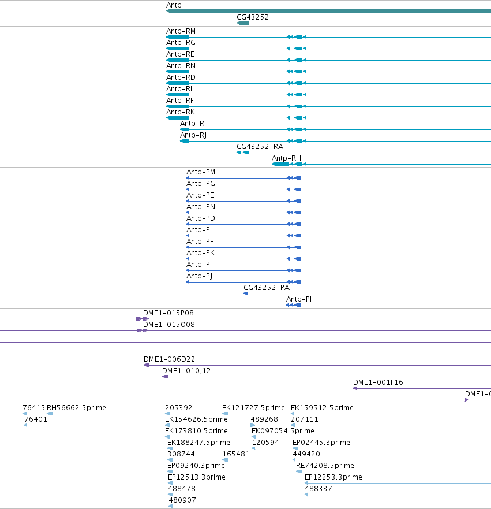491x509 pixels.
Task: Click the CG43252-RA transcript label
Action: 260,147
